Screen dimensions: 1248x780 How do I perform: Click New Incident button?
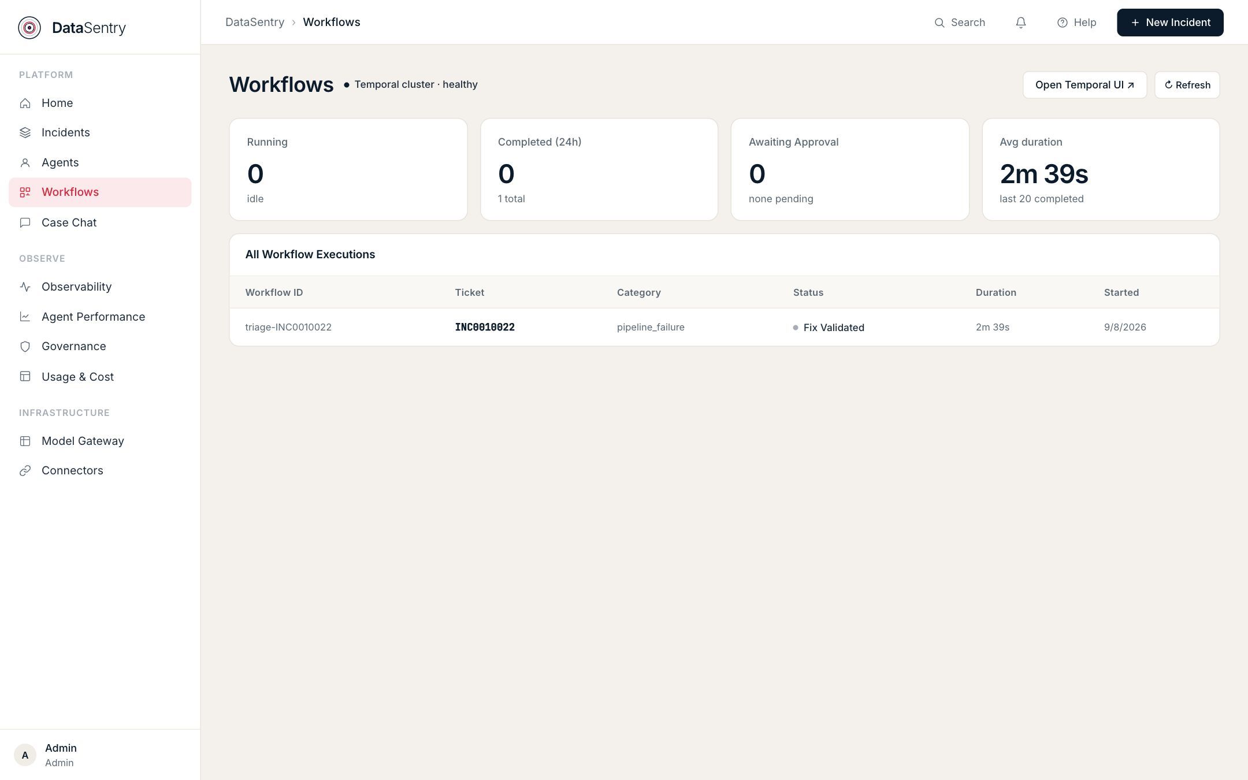click(x=1170, y=23)
